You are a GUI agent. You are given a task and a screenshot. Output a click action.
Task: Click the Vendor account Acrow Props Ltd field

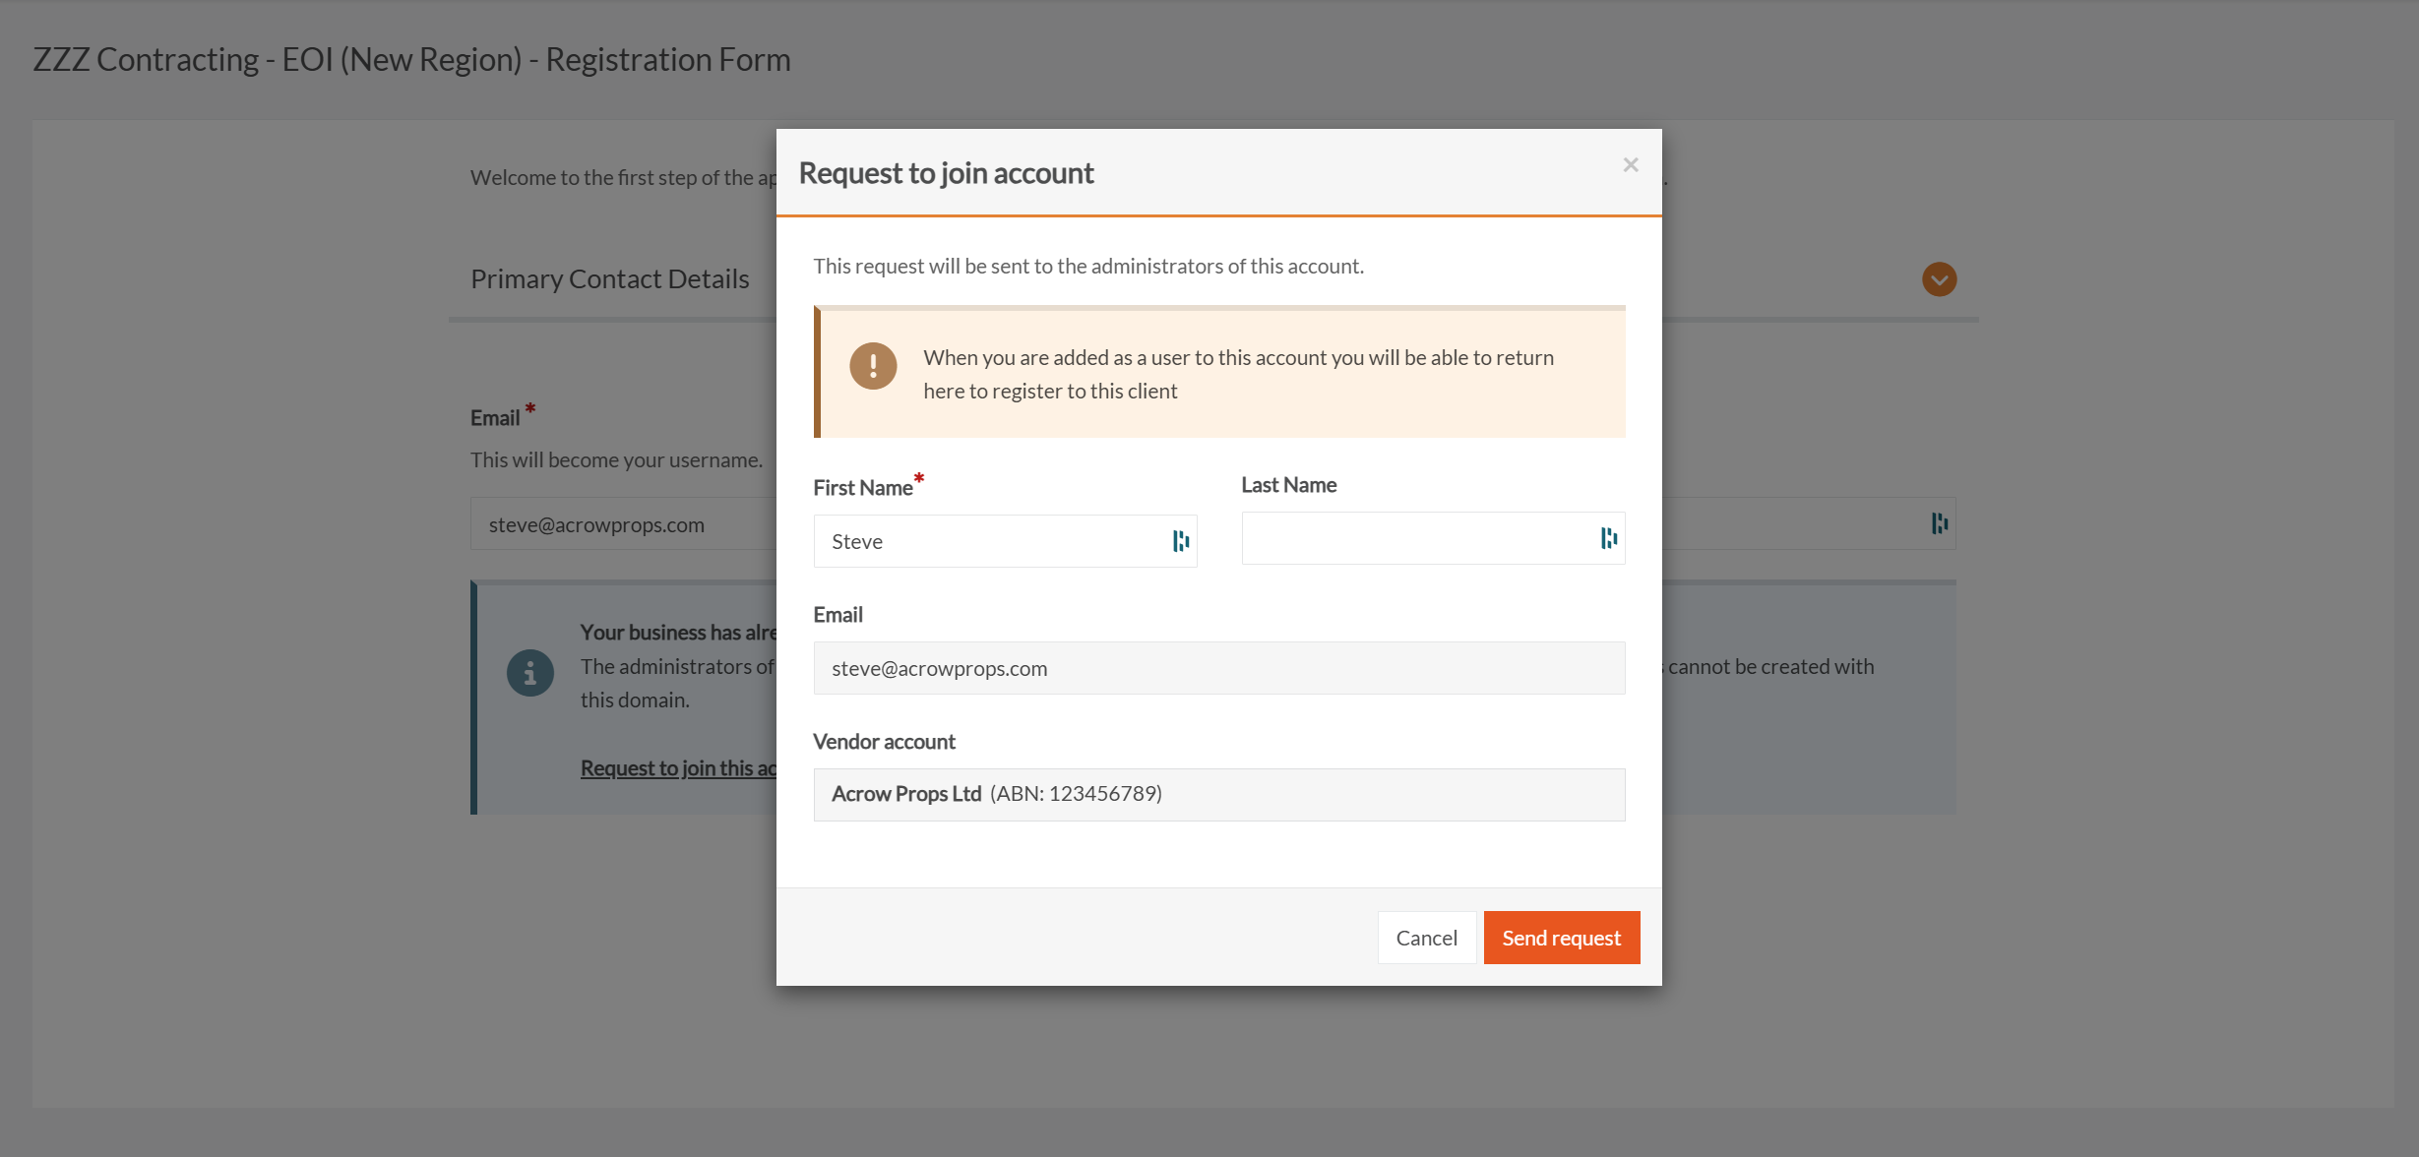pyautogui.click(x=1218, y=795)
